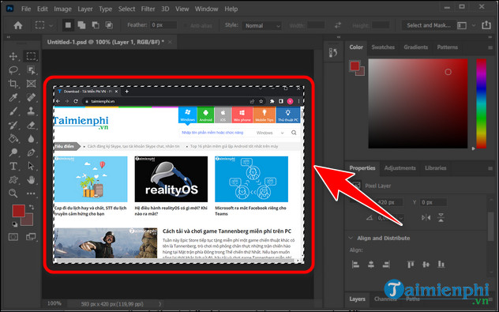Select the Hand tool
This screenshot has width=499, height=312.
coord(31,180)
